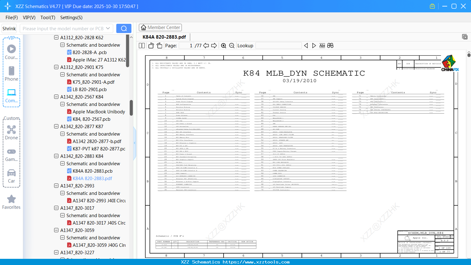This screenshot has height=265, width=471.
Task: Open the Computer category in sidebar
Action: coord(11,96)
